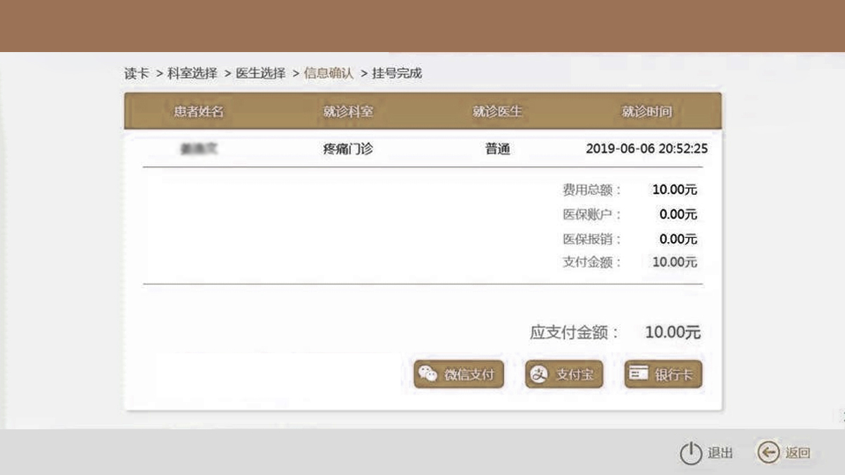Pay with the WeChat Pay icon

(x=428, y=374)
